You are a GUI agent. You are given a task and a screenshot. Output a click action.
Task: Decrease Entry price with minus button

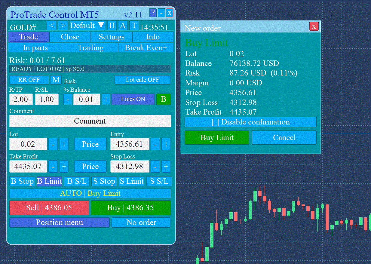tap(155, 144)
